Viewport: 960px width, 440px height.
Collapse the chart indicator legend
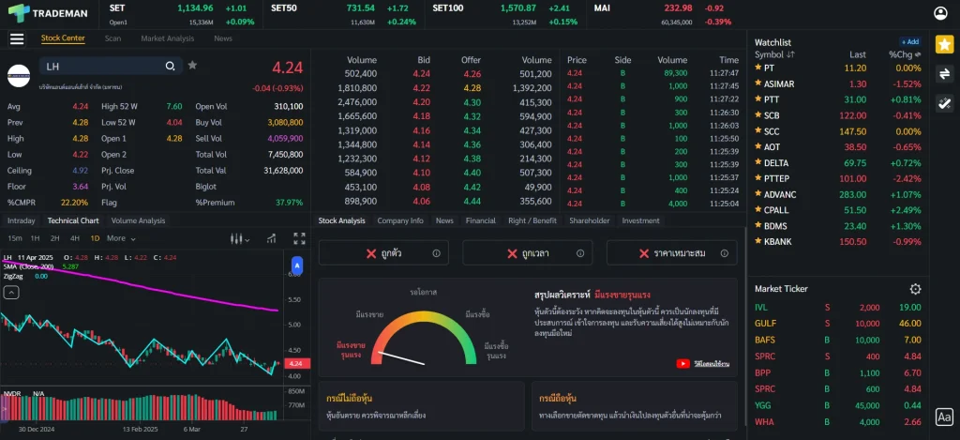click(11, 292)
